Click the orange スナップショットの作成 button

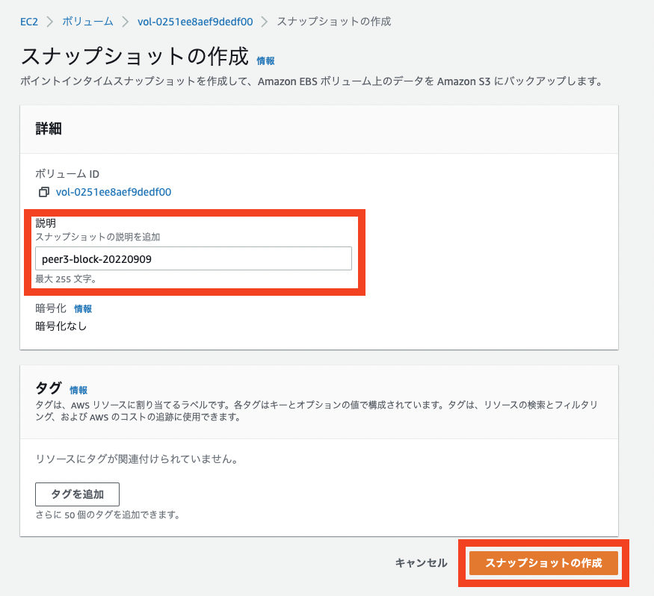pos(543,563)
